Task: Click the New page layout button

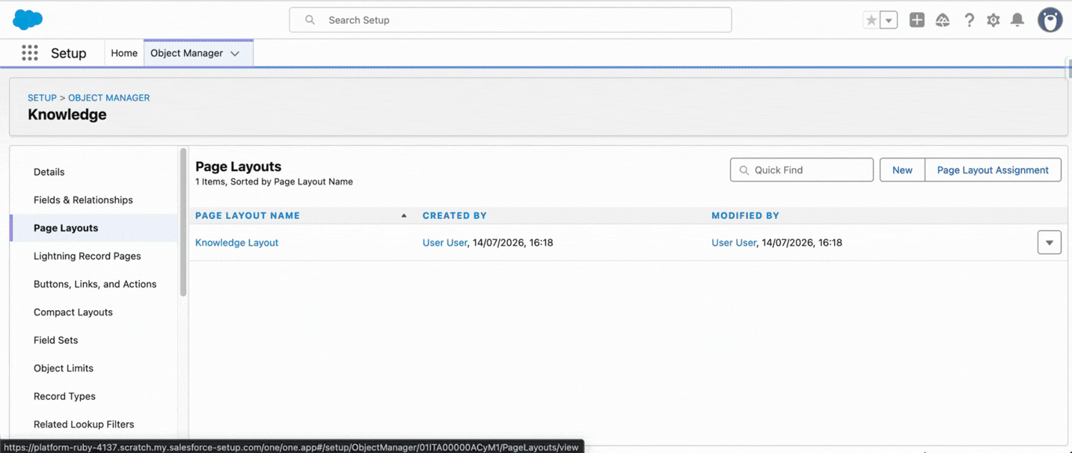Action: (x=902, y=170)
